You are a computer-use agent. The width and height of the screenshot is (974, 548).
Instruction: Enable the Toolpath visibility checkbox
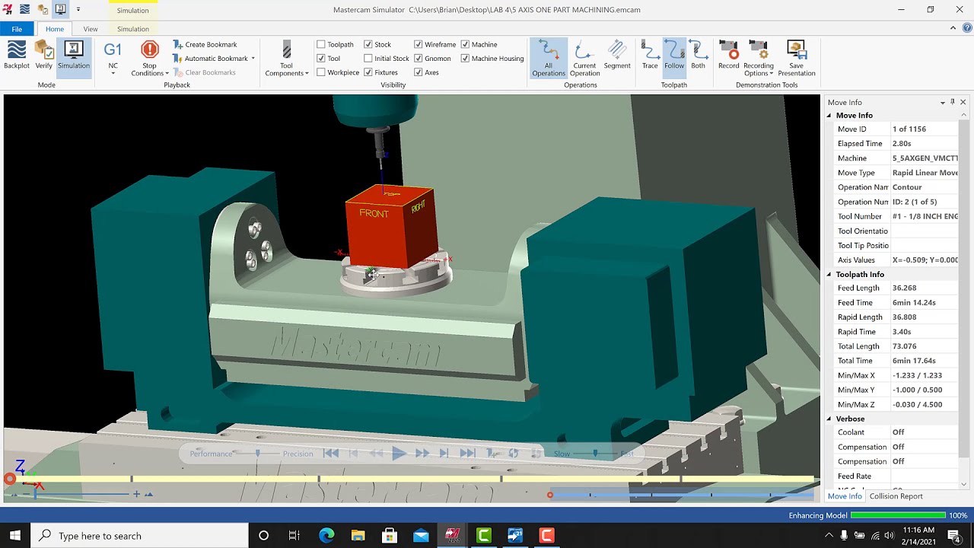321,44
